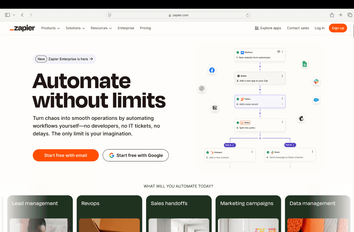
Task: Click the orange Sign up button
Action: coord(338,28)
